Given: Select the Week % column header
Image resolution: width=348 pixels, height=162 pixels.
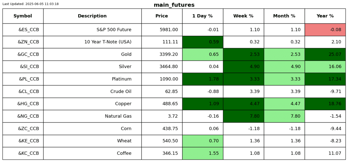Looking at the screenshot, I should coord(243,16).
